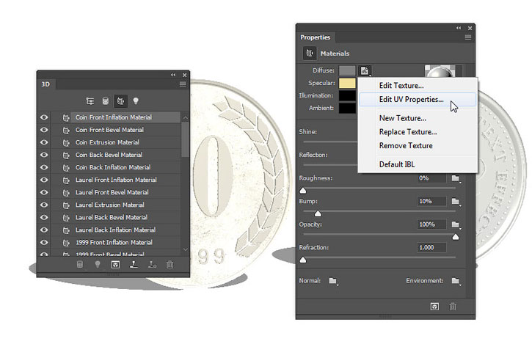This screenshot has width=532, height=344.
Task: Click the Refraction value field
Action: pos(431,248)
